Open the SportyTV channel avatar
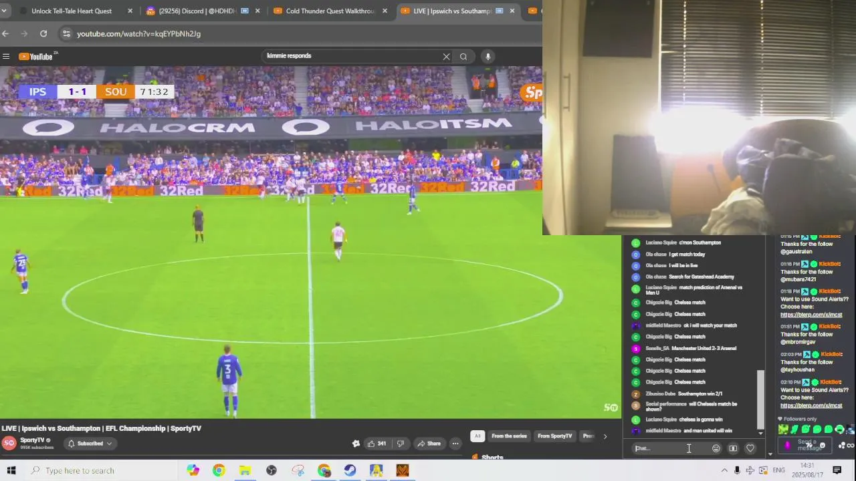The image size is (856, 481). click(9, 443)
